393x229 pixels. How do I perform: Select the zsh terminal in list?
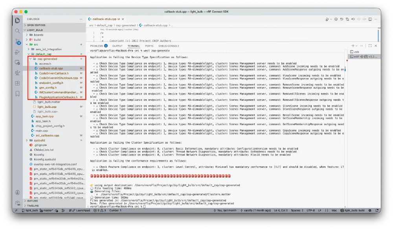(x=356, y=52)
